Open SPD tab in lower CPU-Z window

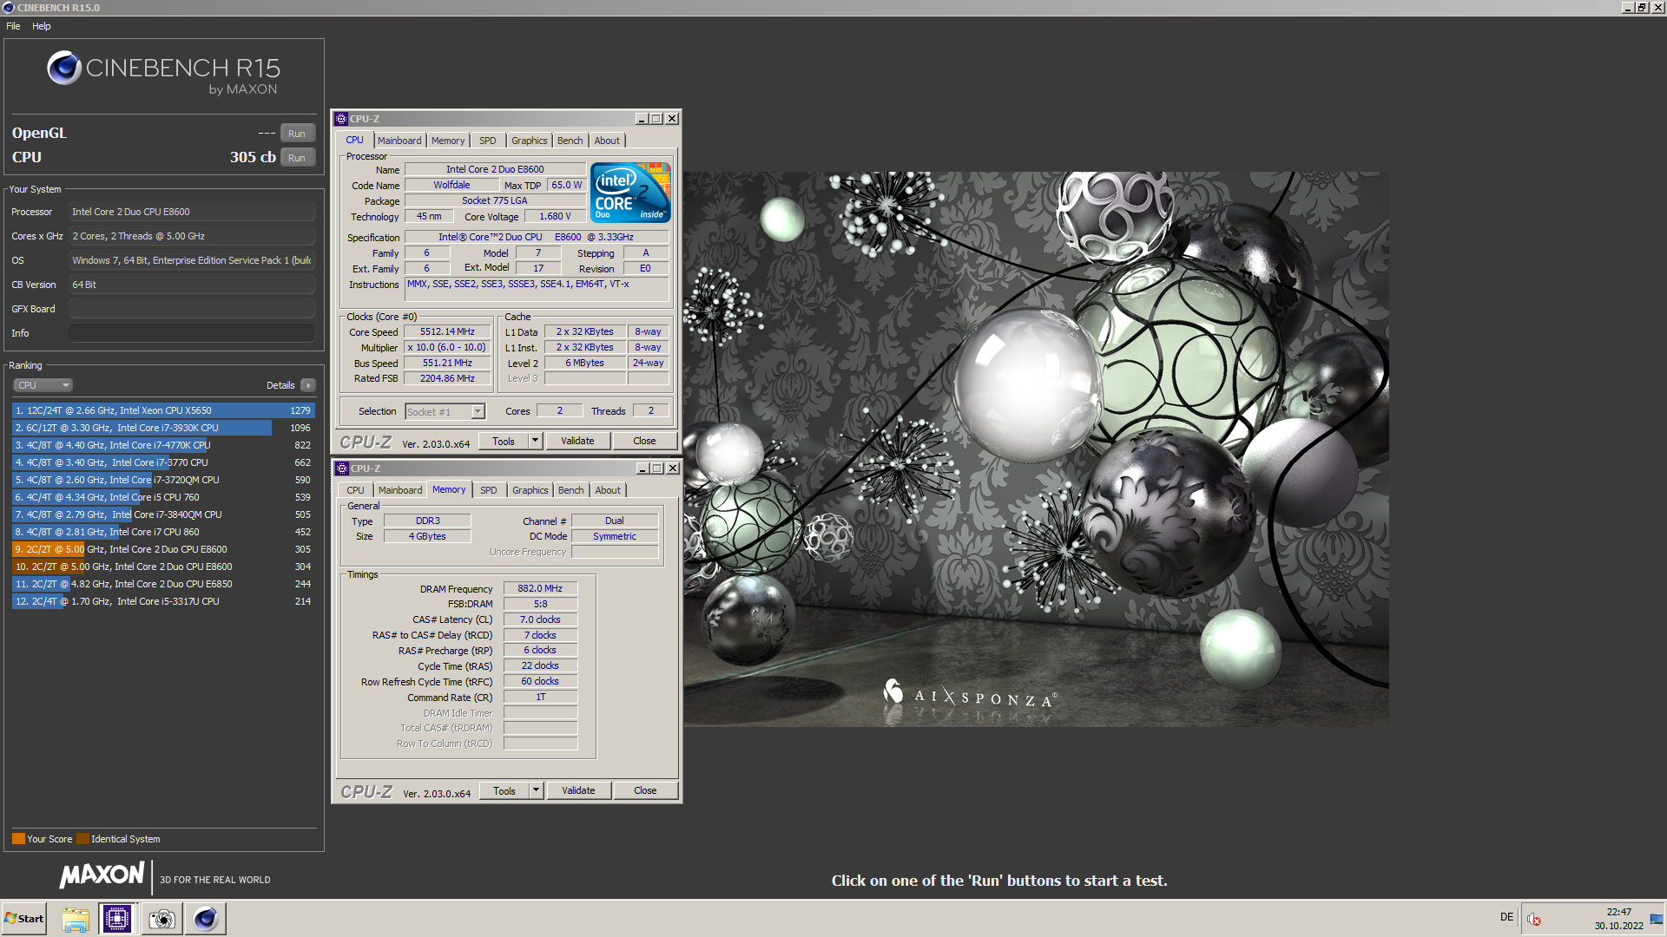489,490
